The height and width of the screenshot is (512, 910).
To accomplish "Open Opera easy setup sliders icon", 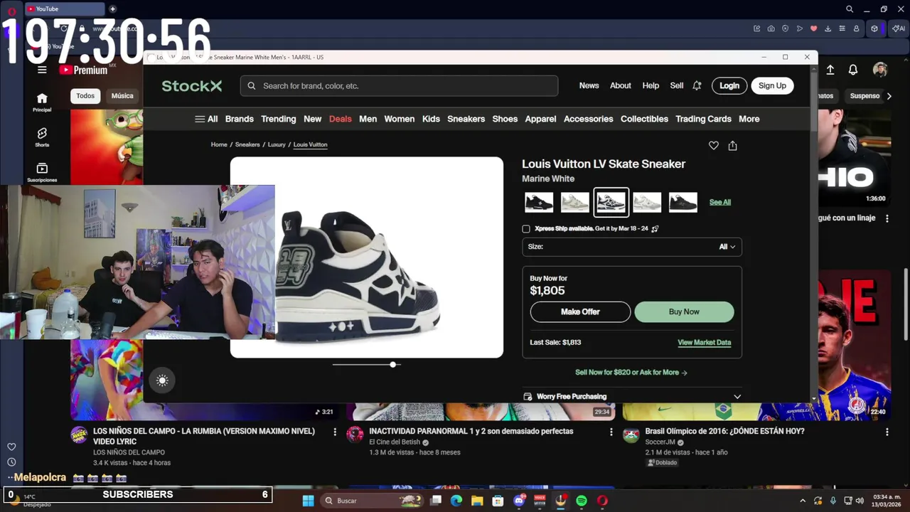I will [842, 28].
